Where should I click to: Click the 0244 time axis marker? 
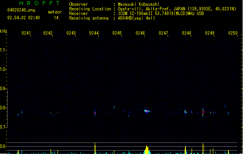[x=94, y=33]
